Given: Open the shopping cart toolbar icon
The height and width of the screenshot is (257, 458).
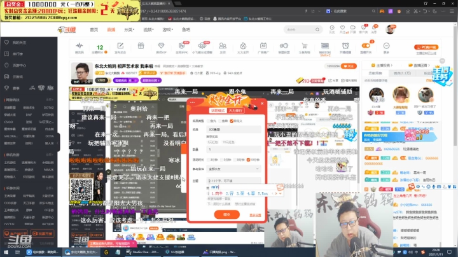Looking at the screenshot, I should (304, 46).
